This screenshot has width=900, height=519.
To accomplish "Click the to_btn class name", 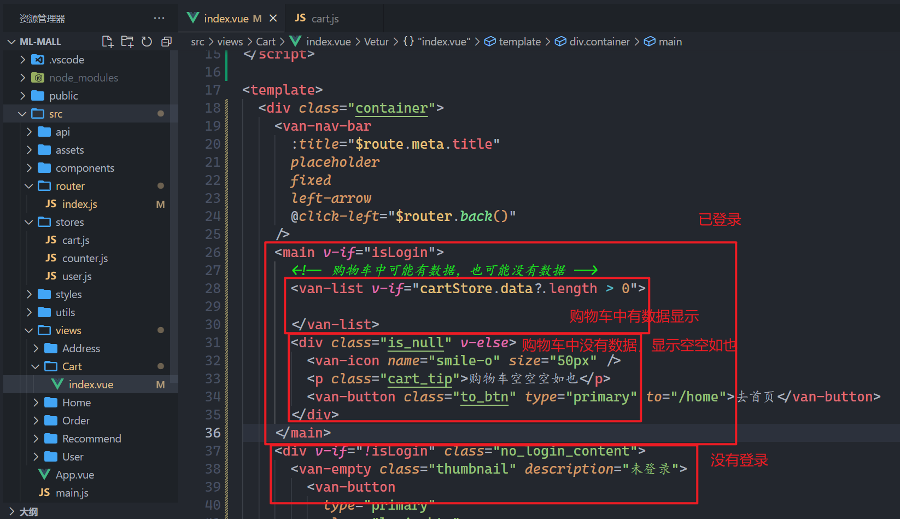I will pyautogui.click(x=484, y=397).
